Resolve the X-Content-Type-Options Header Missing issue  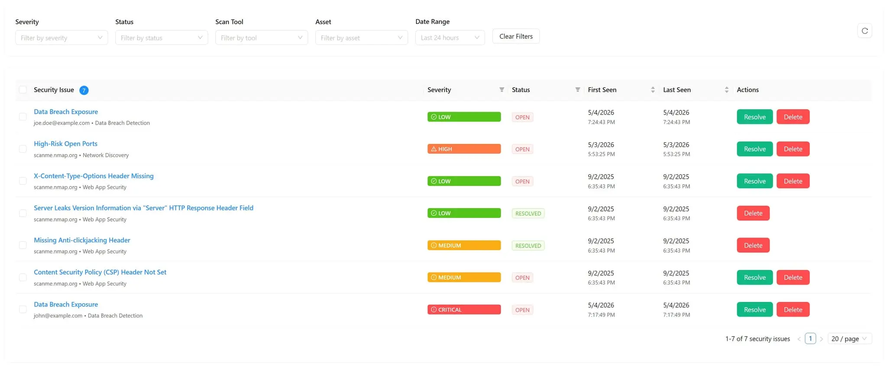754,181
